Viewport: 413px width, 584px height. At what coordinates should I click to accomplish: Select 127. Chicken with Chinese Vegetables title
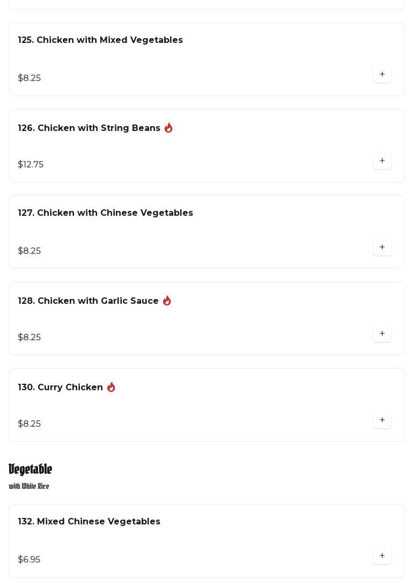click(x=105, y=213)
